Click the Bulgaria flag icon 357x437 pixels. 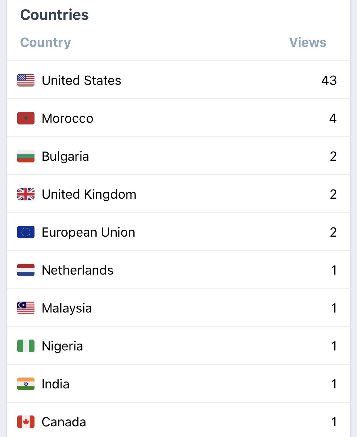(26, 156)
